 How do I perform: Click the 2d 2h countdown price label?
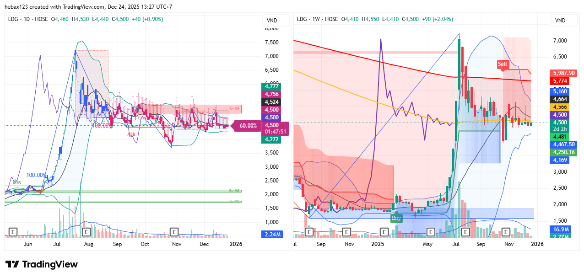point(560,129)
